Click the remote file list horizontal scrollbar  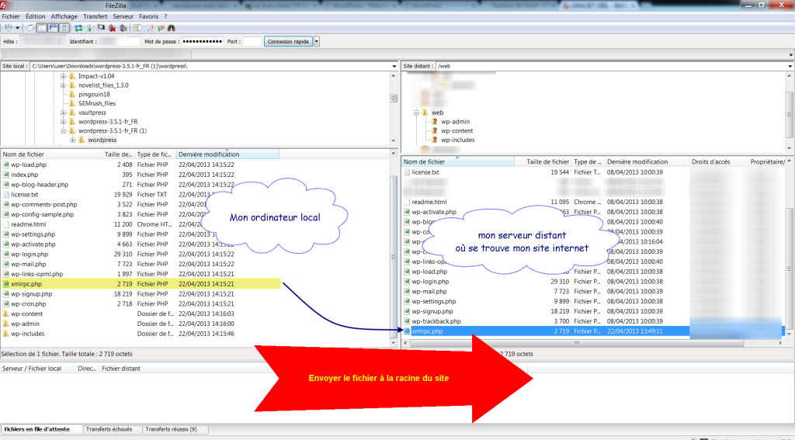point(577,343)
